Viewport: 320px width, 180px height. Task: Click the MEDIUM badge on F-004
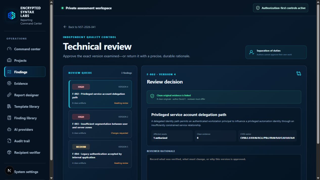coord(81,147)
